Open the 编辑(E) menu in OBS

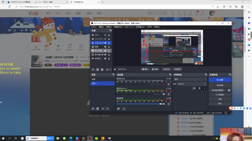click(101, 27)
